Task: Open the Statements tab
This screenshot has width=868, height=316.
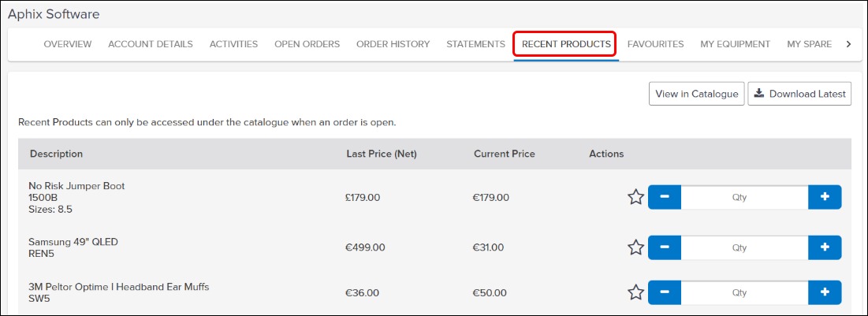Action: (x=475, y=44)
